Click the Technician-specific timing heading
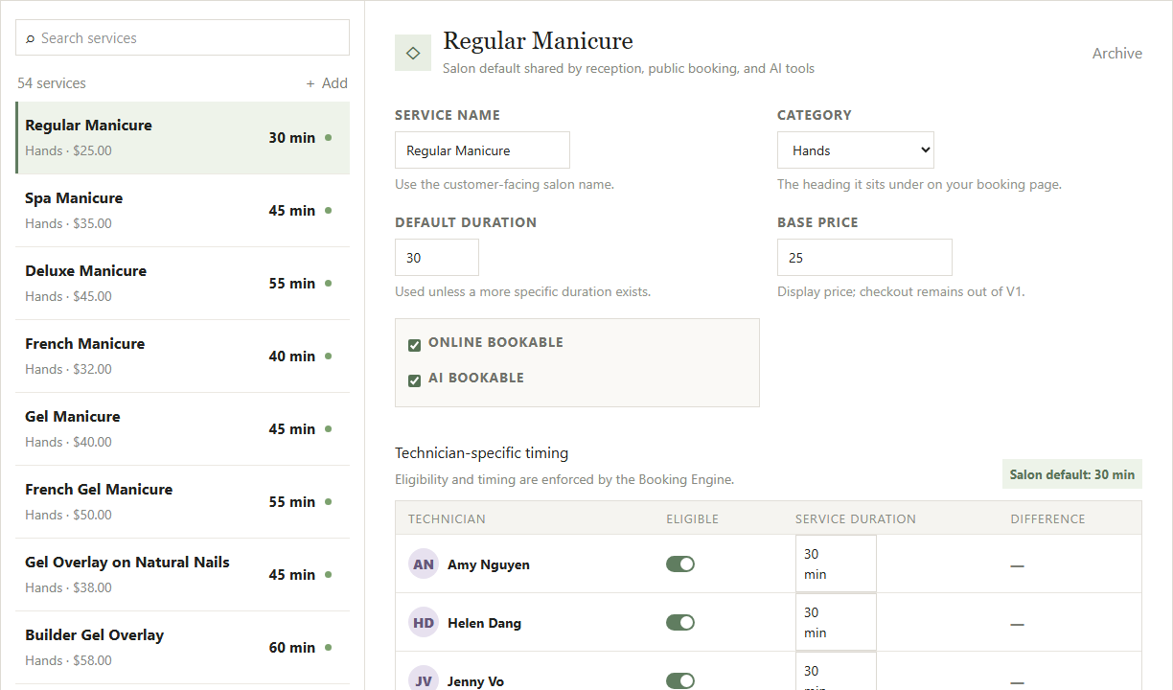Viewport: 1173px width, 690px height. click(x=481, y=453)
